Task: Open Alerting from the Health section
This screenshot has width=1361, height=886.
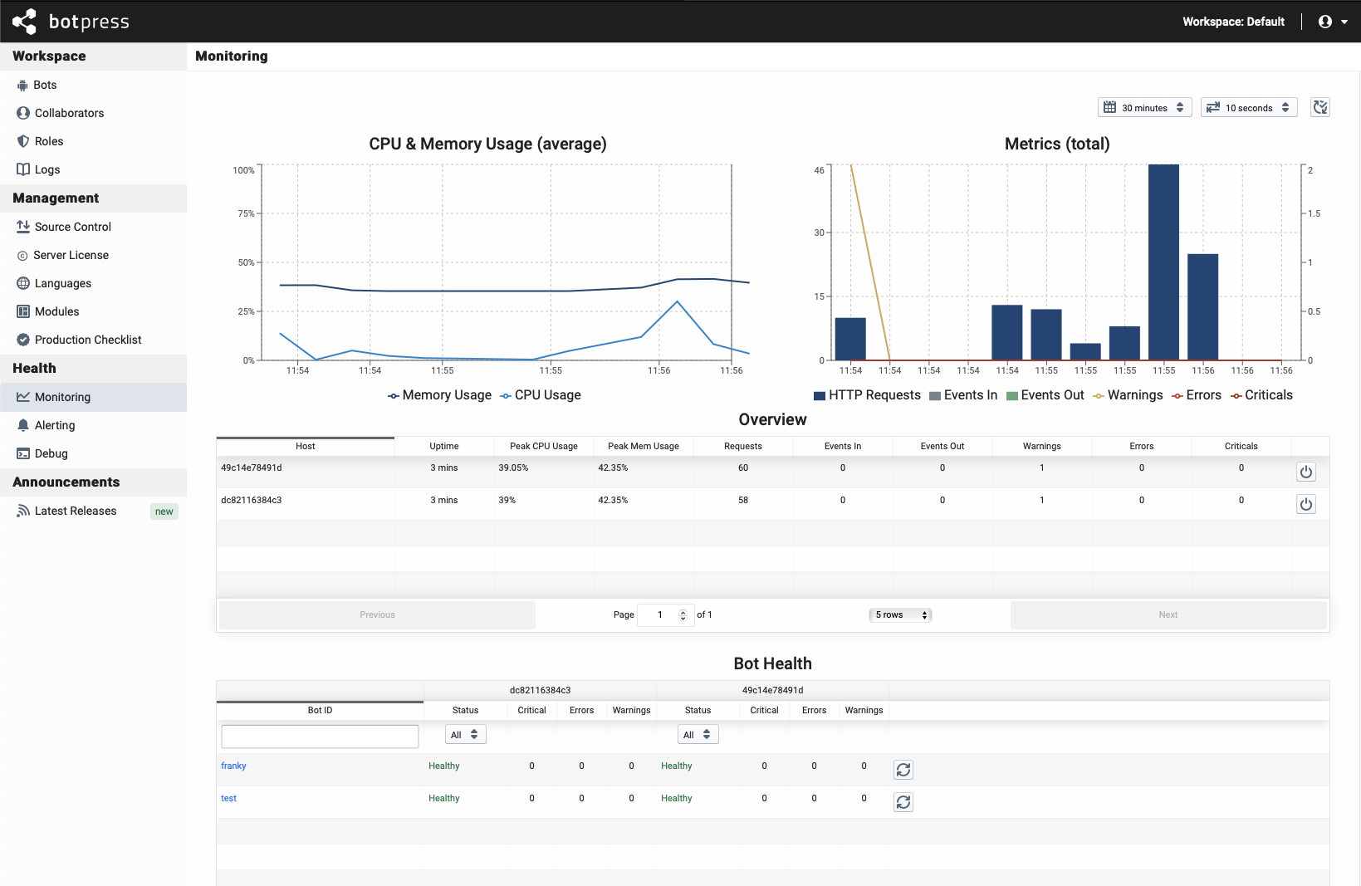Action: (x=56, y=425)
